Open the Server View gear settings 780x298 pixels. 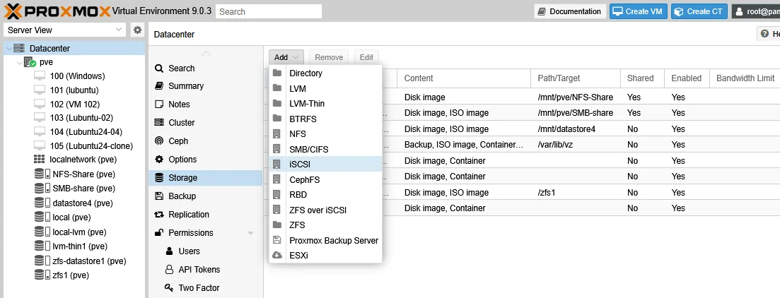pos(138,30)
